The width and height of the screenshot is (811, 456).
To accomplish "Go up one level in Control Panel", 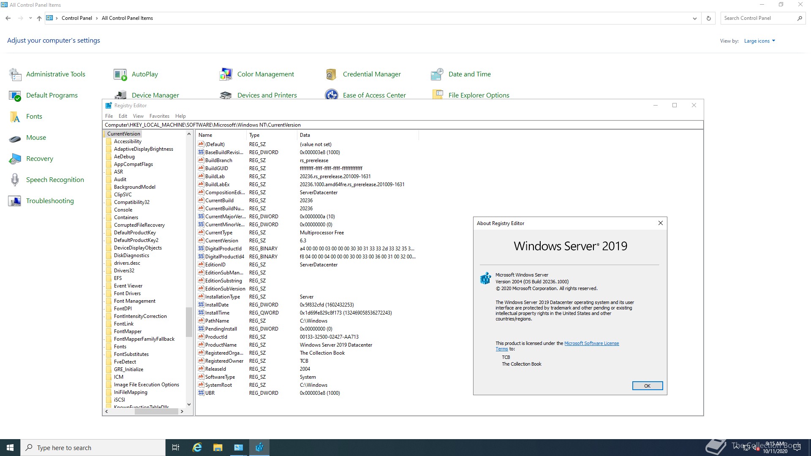I will click(x=39, y=18).
